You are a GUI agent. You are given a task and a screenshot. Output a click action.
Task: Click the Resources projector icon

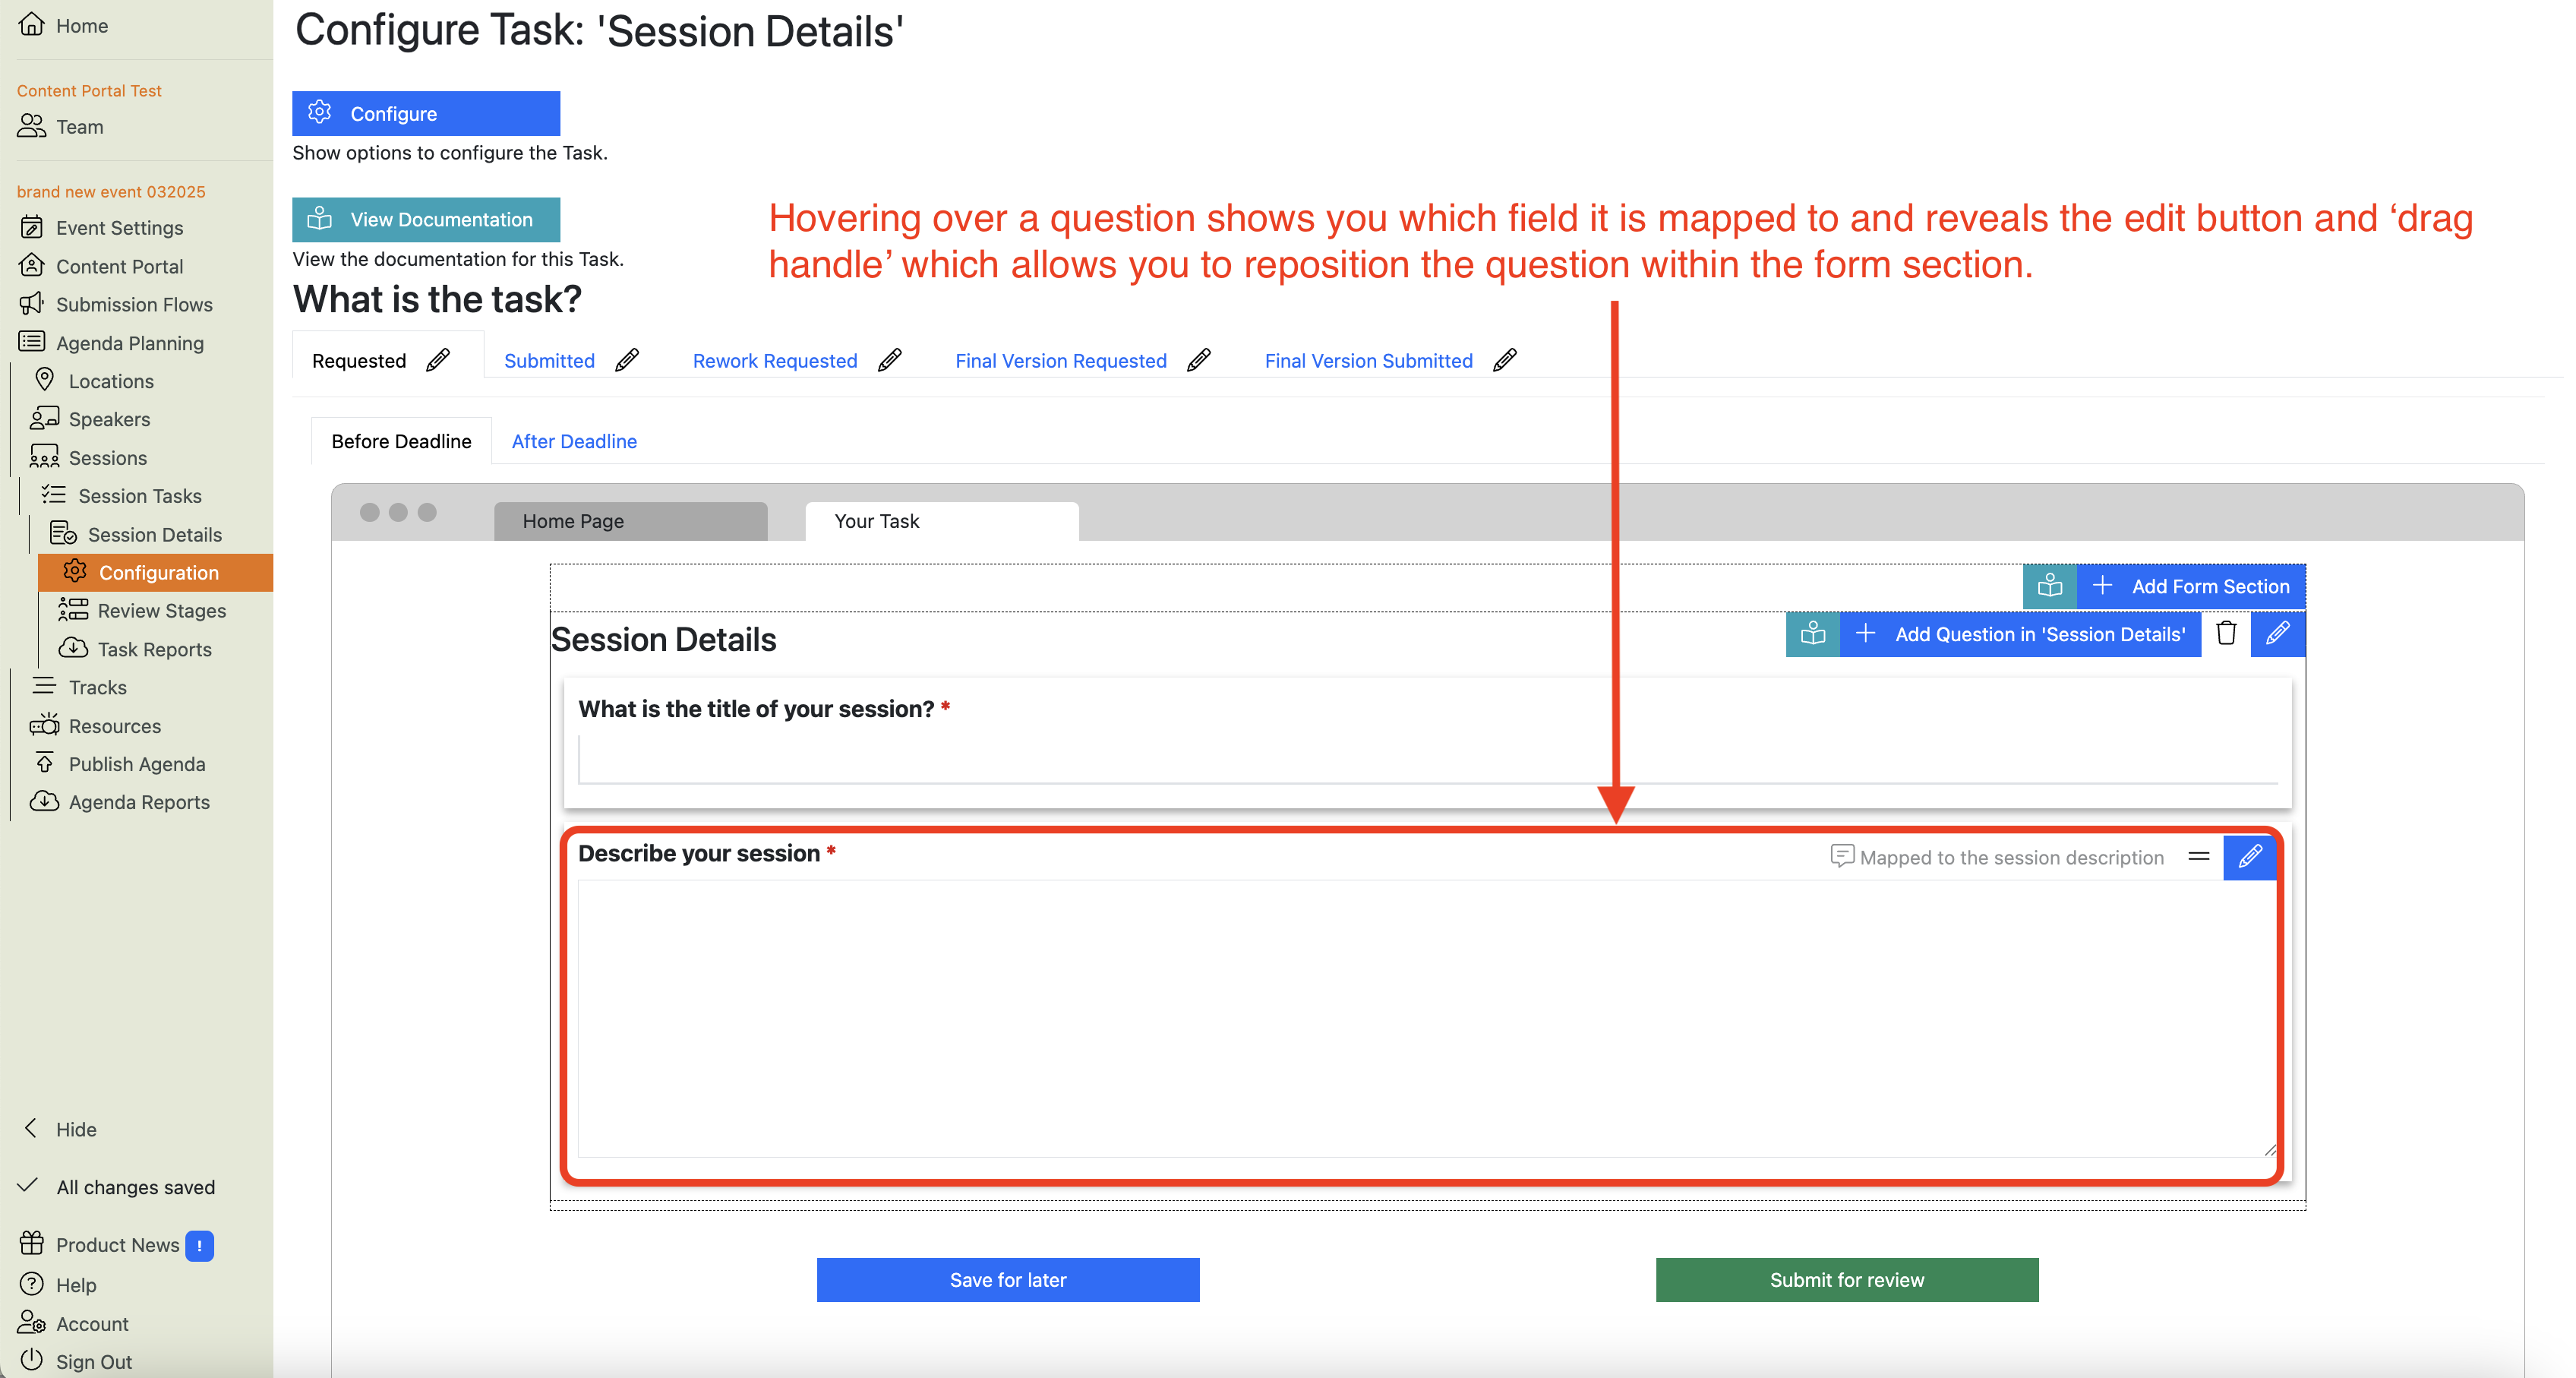pyautogui.click(x=44, y=725)
